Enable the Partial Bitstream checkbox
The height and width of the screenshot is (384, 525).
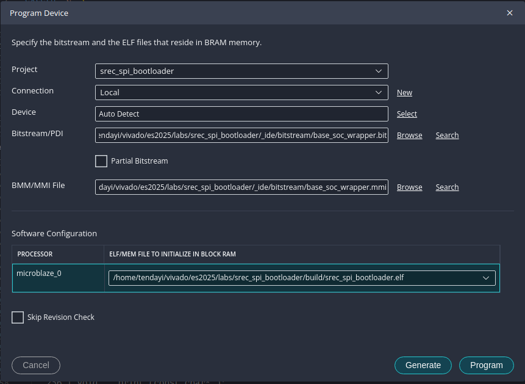[x=101, y=161]
